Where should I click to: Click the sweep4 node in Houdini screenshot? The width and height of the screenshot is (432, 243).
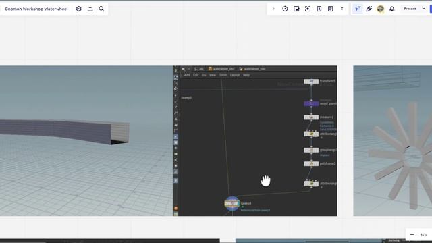232,204
